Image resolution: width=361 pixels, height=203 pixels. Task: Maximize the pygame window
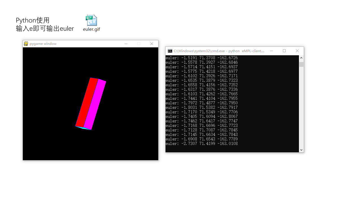point(139,44)
